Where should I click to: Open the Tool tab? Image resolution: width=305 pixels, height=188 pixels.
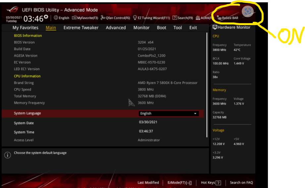pyautogui.click(x=178, y=27)
